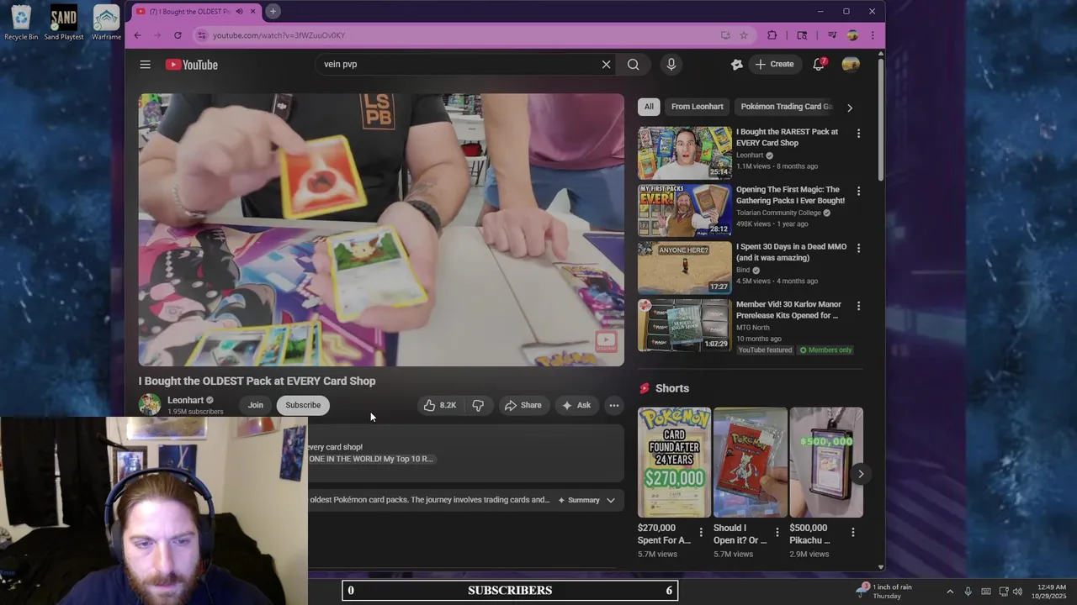
Task: Open '30 Days in a Dead MMO' thumbnail
Action: tap(685, 267)
